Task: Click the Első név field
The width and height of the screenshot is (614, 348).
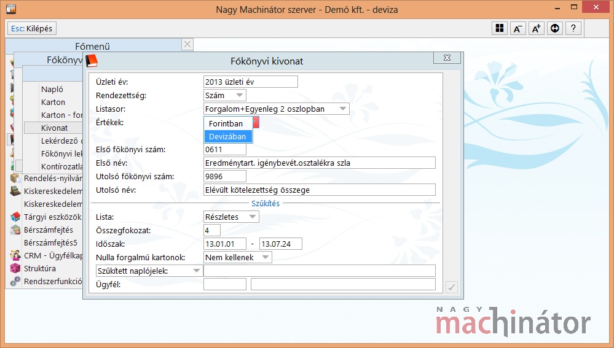Action: (x=320, y=163)
